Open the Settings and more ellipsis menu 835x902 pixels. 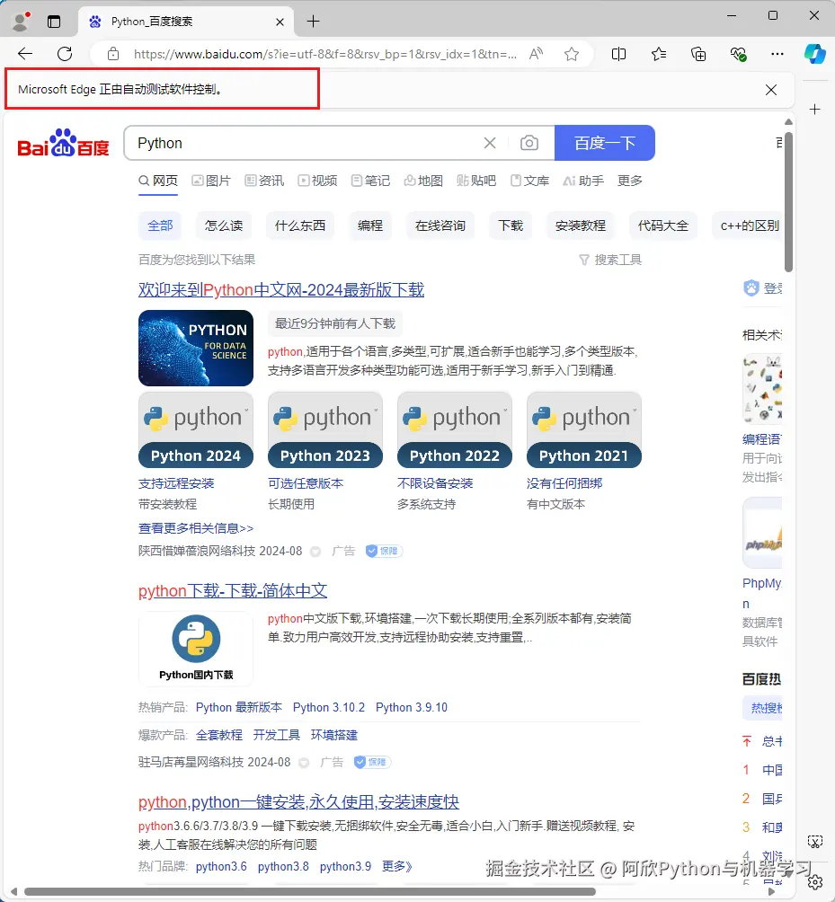(x=777, y=54)
